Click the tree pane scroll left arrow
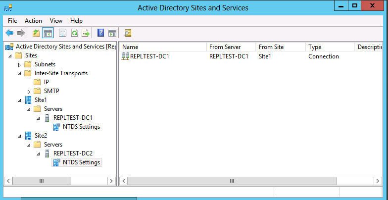 click(x=8, y=181)
